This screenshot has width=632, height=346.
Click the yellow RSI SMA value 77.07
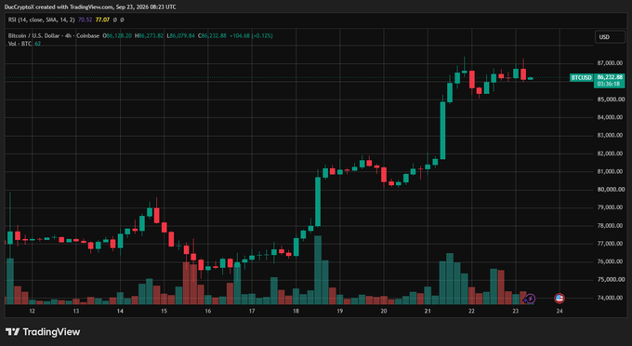point(102,20)
